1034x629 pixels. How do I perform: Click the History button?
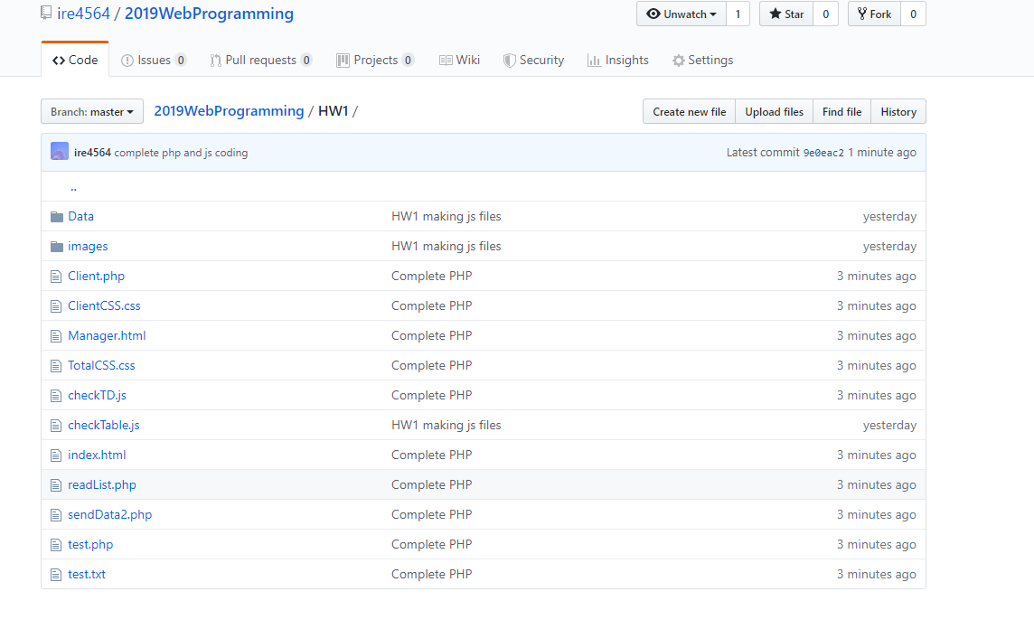(898, 111)
